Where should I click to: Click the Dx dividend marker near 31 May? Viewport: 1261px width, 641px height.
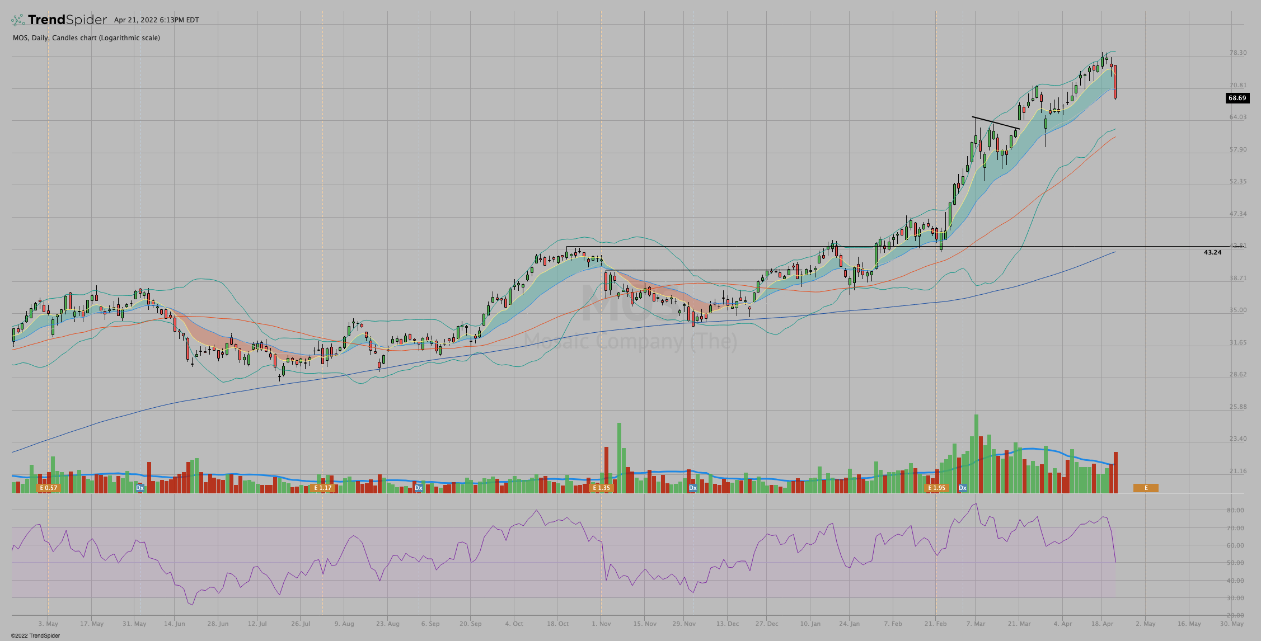click(x=140, y=488)
